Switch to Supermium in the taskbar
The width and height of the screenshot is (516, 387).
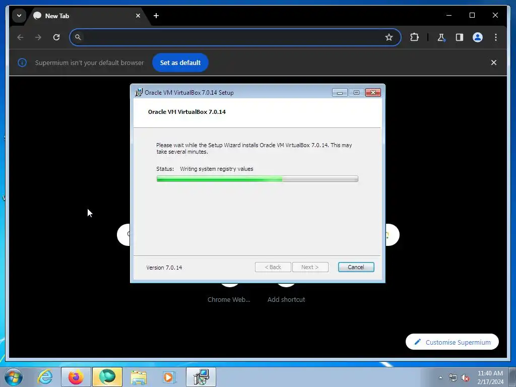pyautogui.click(x=107, y=377)
